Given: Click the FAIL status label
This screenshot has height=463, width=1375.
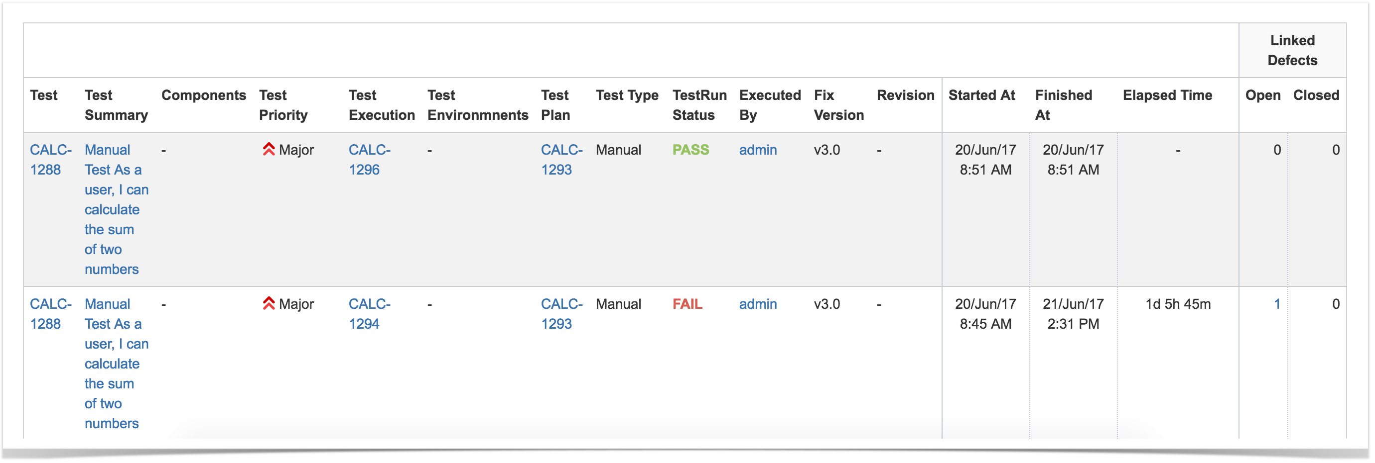Looking at the screenshot, I should coord(687,304).
